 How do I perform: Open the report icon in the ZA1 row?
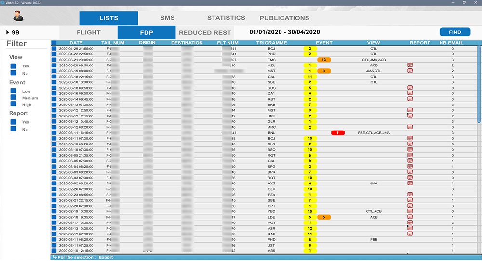point(410,93)
